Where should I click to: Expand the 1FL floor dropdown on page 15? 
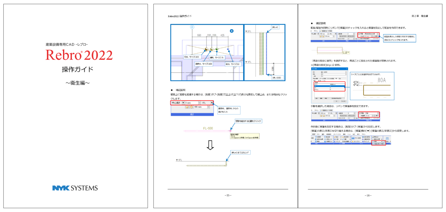[x=212, y=103]
